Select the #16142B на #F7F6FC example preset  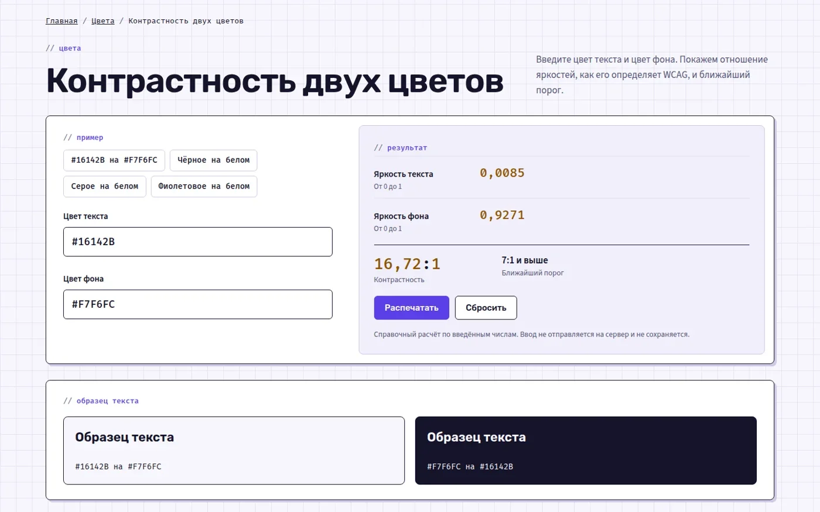(114, 160)
